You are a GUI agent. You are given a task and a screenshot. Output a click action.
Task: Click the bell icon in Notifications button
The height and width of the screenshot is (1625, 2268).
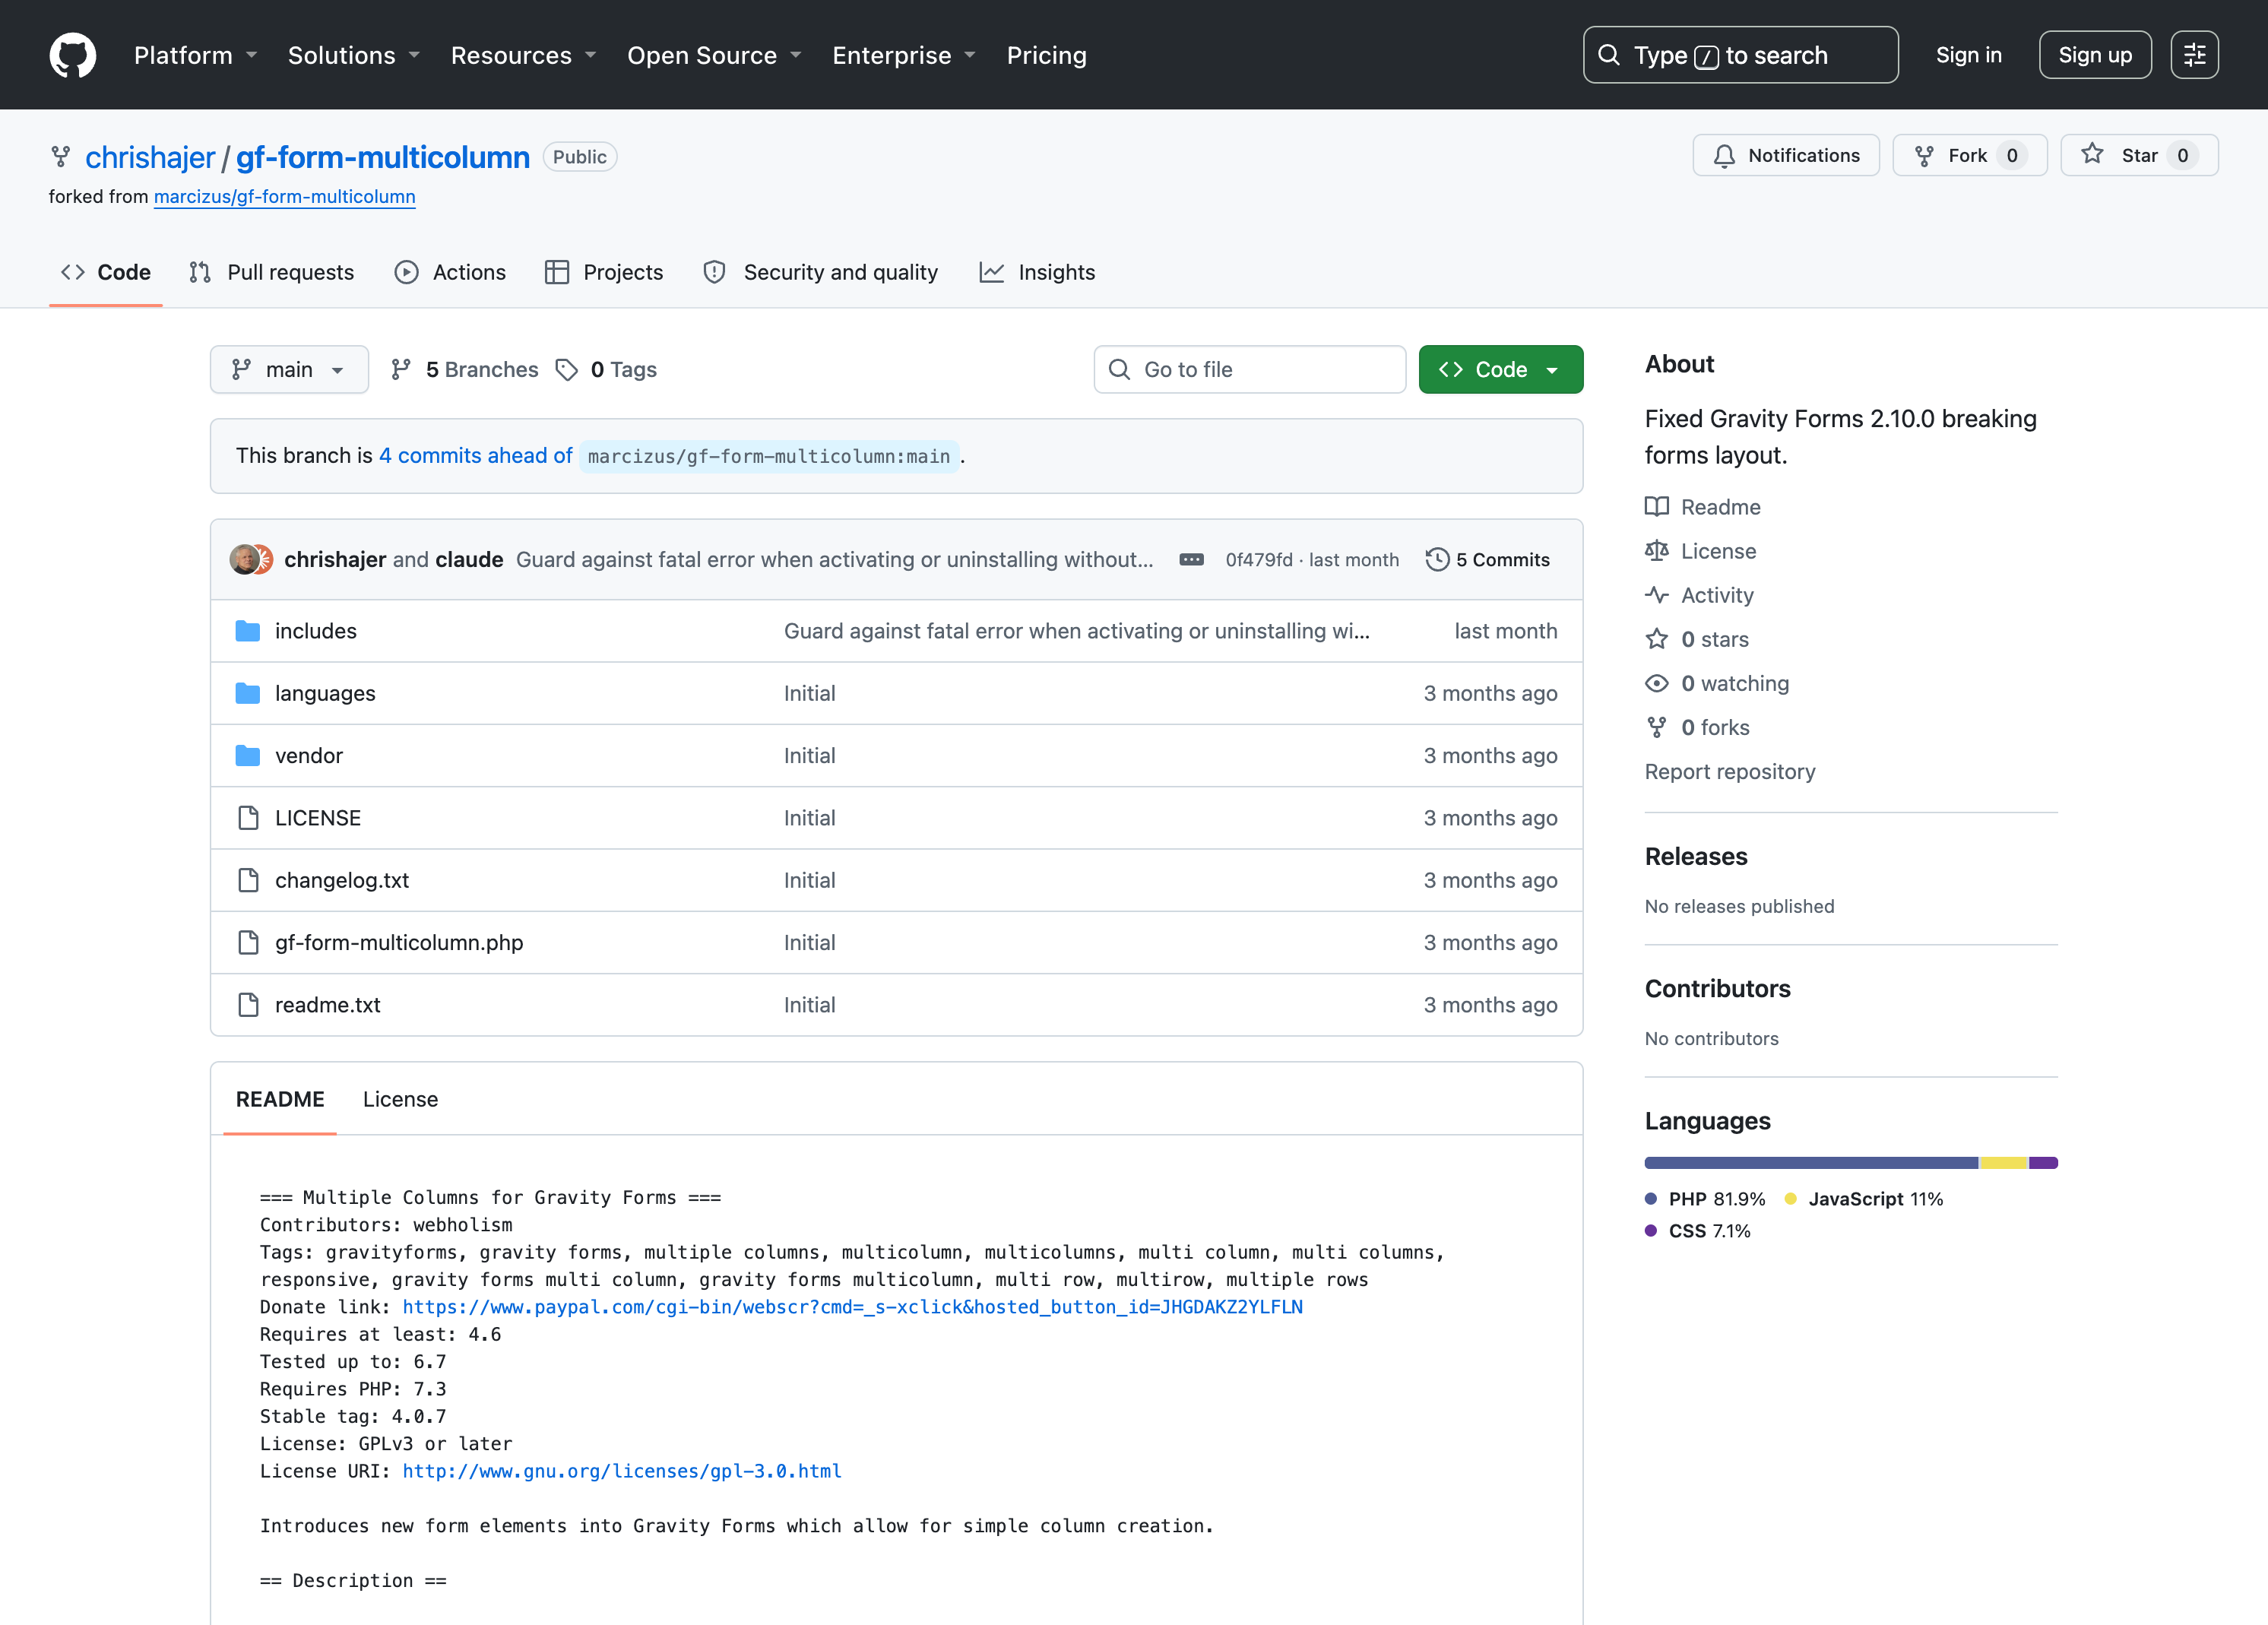1724,156
